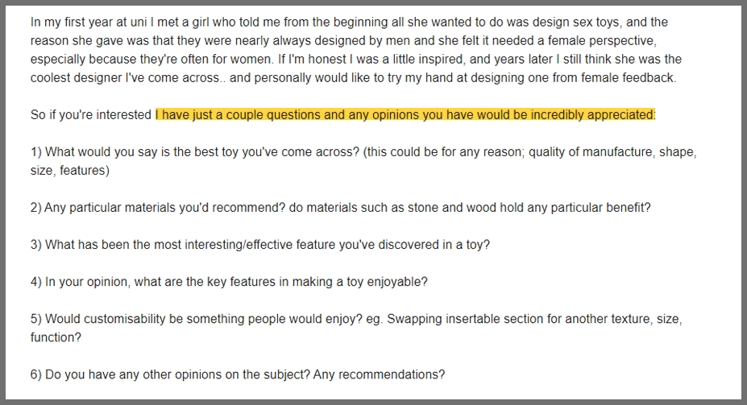Click the text 'coolest designer I've come across'
This screenshot has height=405, width=747.
point(125,77)
